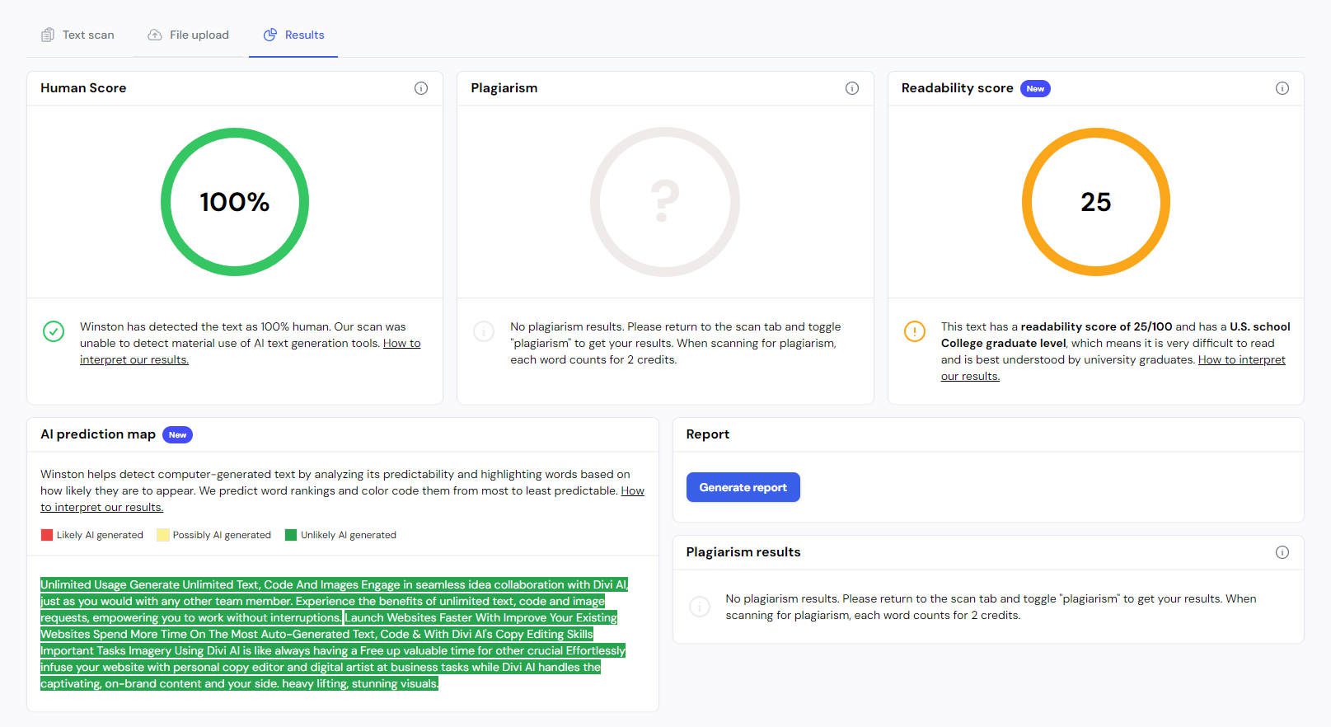Select the Results tab
This screenshot has width=1331, height=727.
tap(293, 35)
